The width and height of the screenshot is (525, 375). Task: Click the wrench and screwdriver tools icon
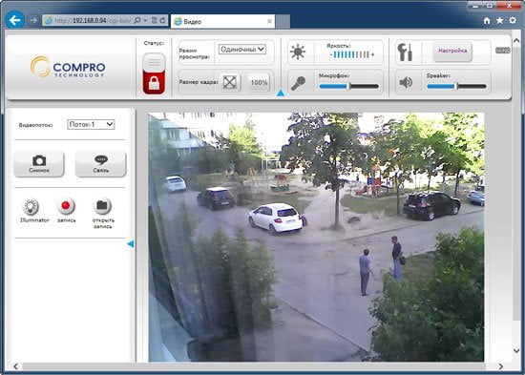click(x=405, y=52)
